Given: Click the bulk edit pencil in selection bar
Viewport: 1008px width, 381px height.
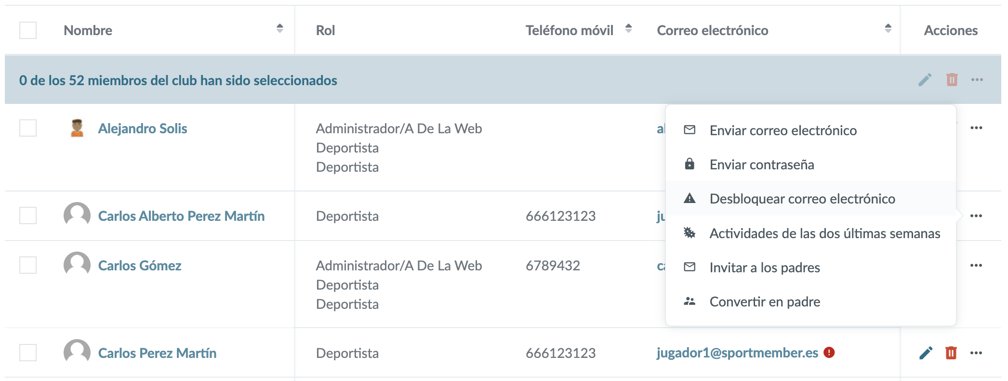Looking at the screenshot, I should 925,80.
